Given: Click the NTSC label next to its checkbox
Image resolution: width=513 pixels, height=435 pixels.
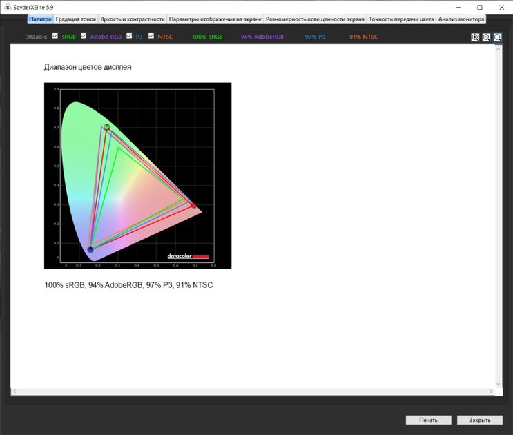Looking at the screenshot, I should [165, 37].
